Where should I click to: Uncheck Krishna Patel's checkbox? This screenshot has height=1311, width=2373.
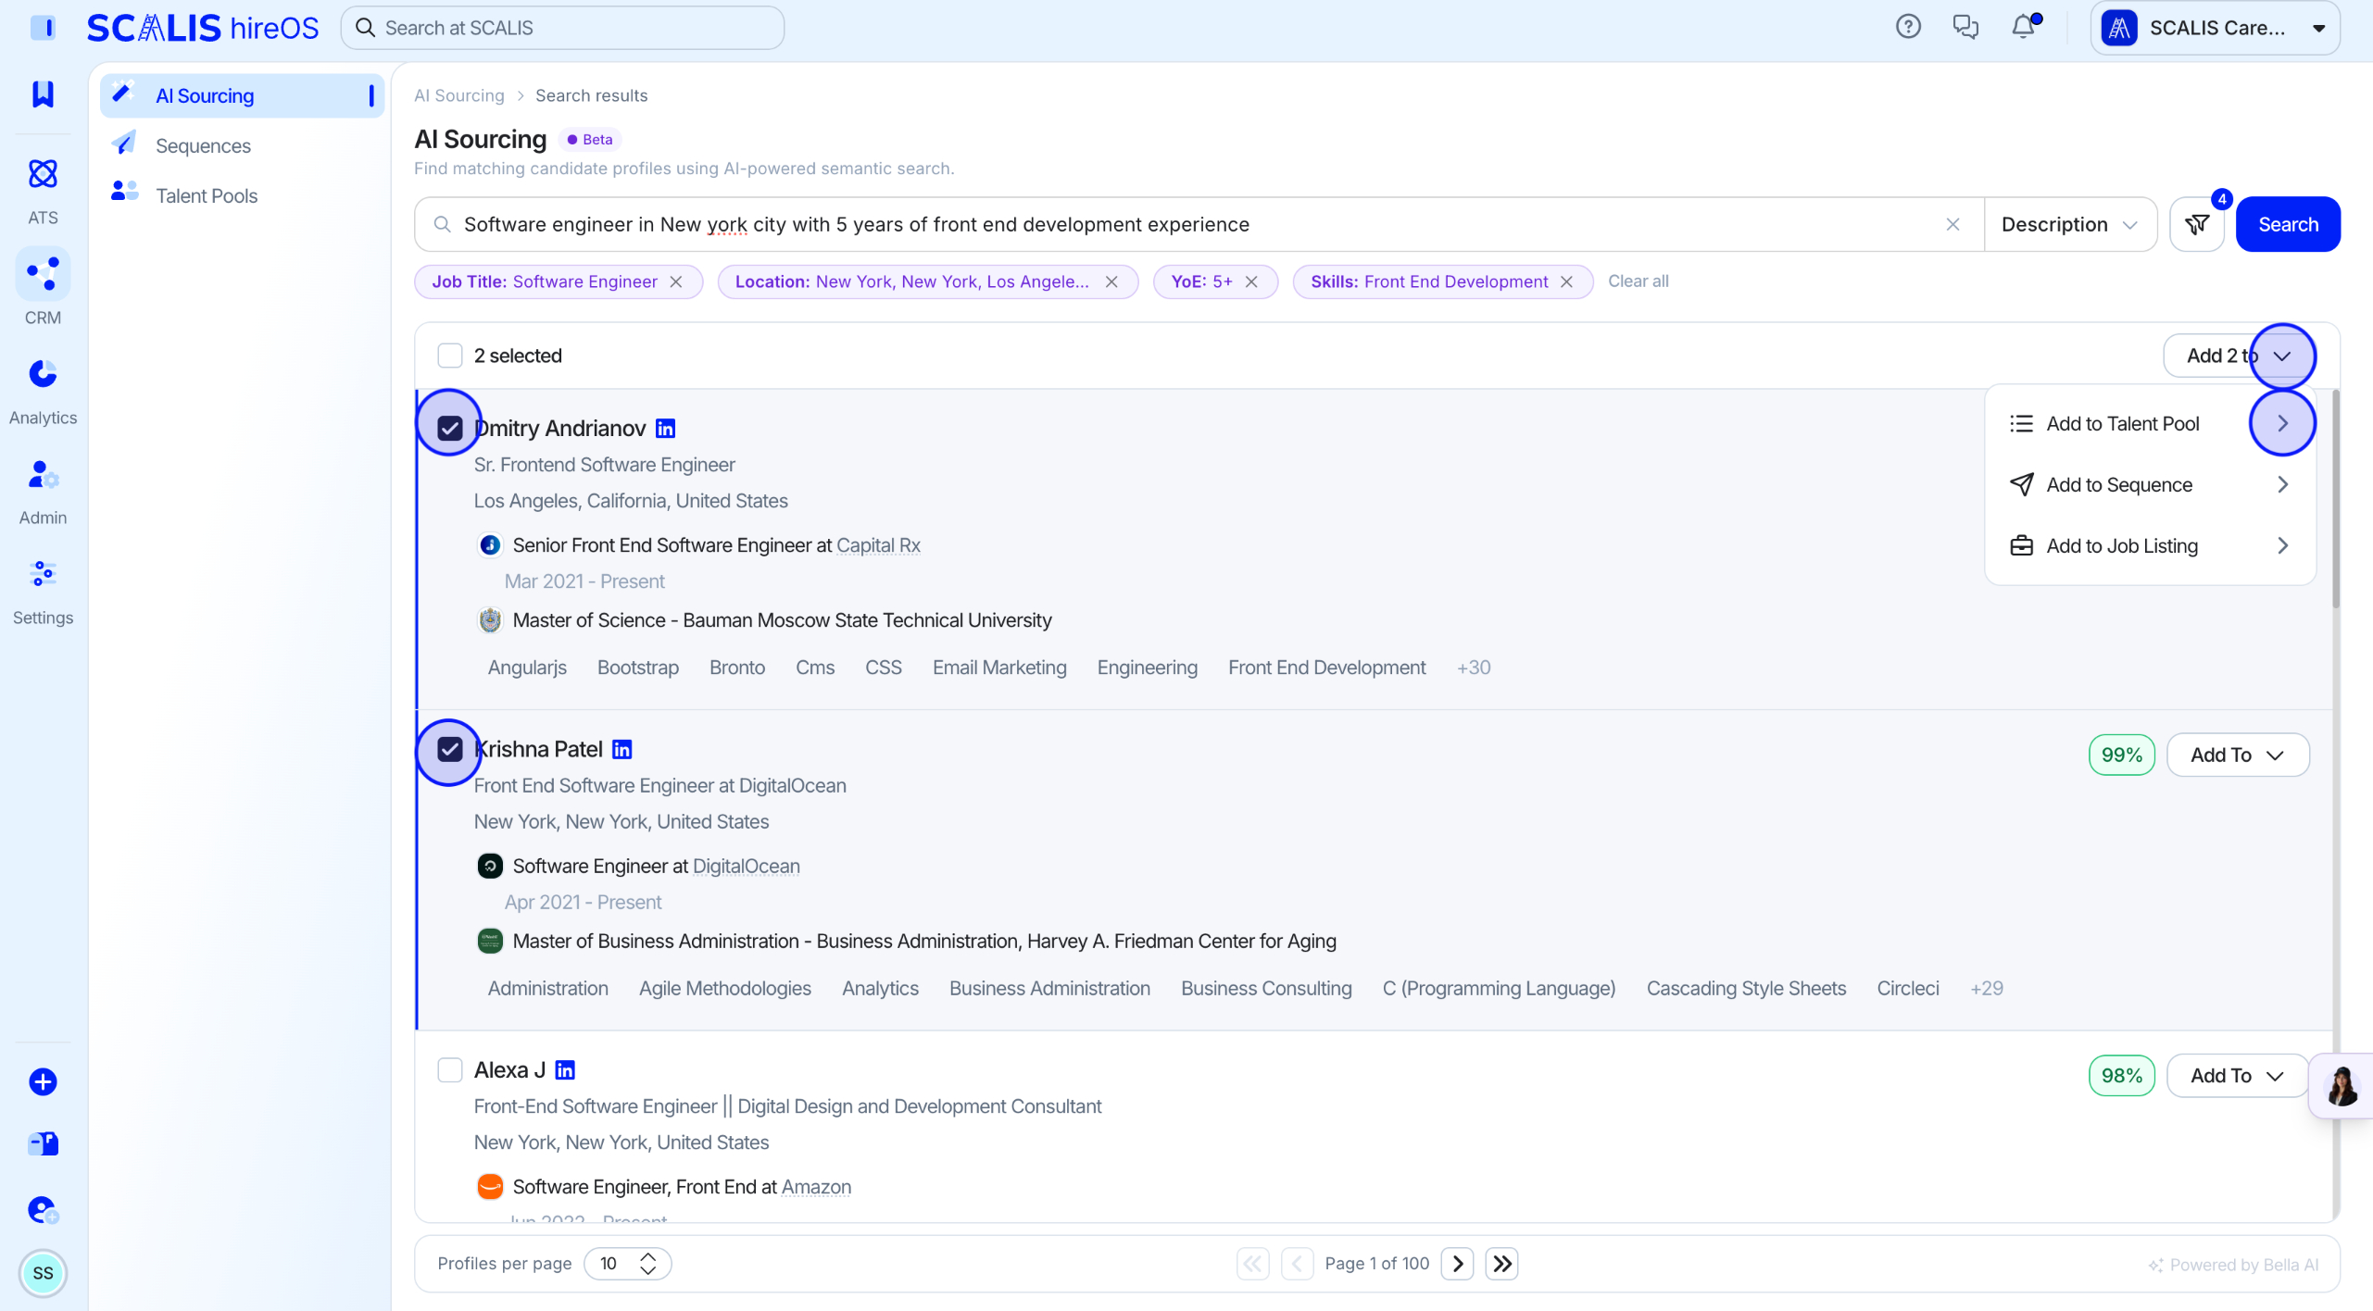[450, 749]
